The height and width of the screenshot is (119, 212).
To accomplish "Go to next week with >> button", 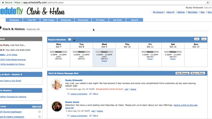I will pyautogui.click(x=204, y=39).
